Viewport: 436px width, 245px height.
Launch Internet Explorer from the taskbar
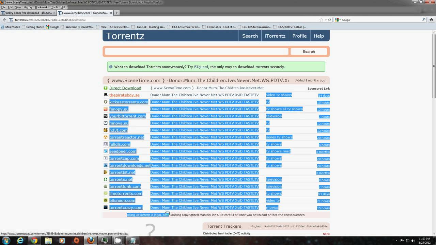[20, 241]
